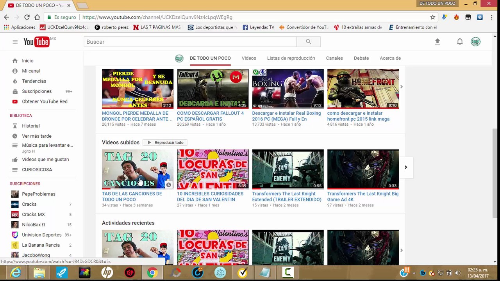Click the Chrome home button
Viewport: 500px width, 281px height.
[x=37, y=17]
